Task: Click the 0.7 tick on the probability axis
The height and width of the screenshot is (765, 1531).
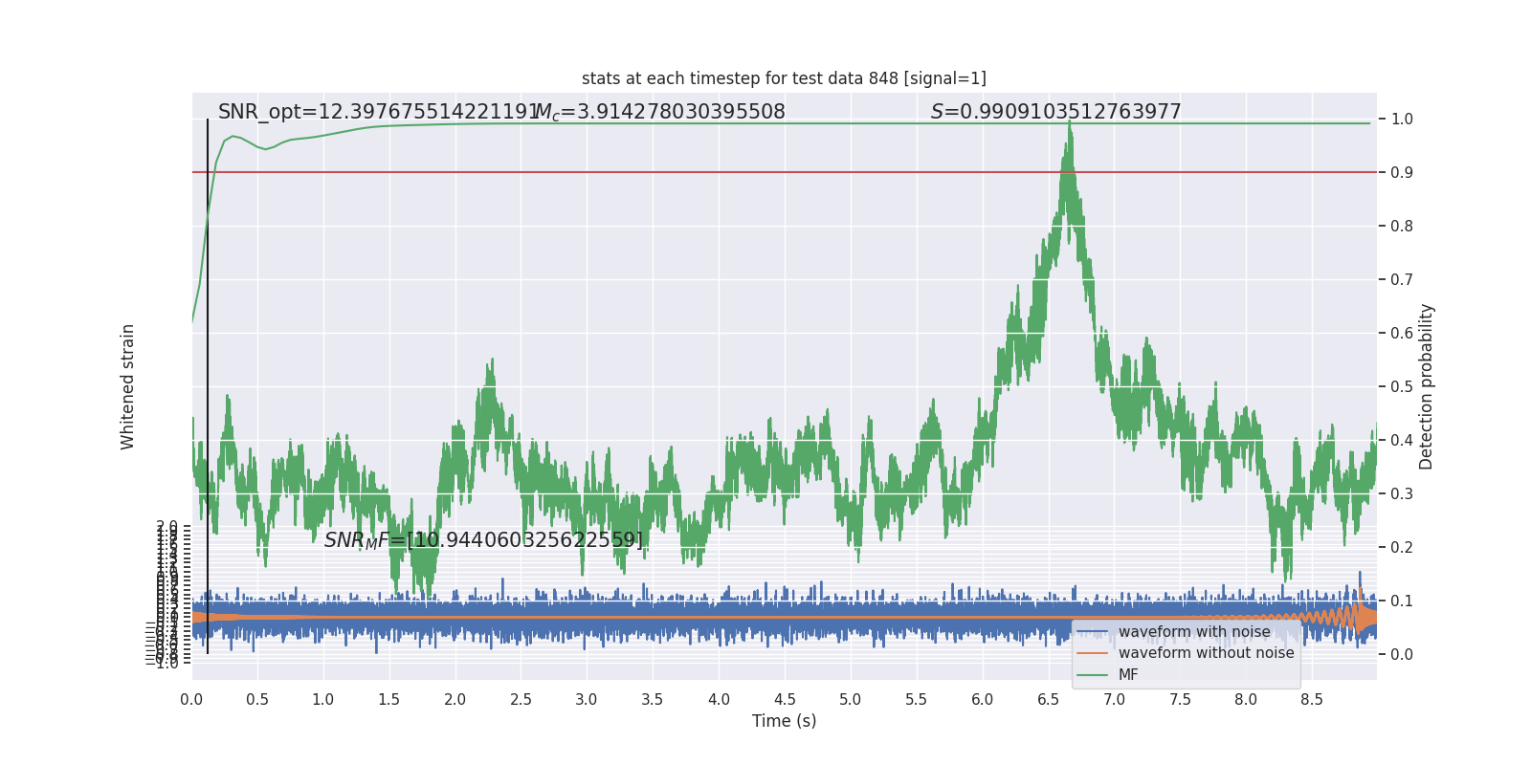Action: coord(1402,280)
